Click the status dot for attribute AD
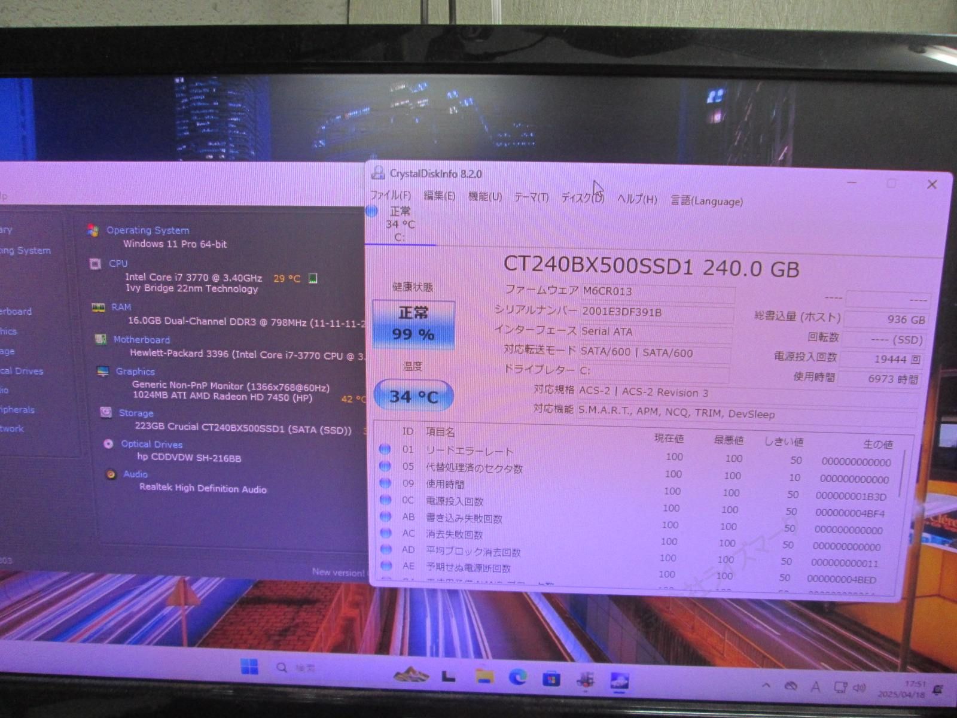Screen dimensions: 957x718 [x=387, y=549]
